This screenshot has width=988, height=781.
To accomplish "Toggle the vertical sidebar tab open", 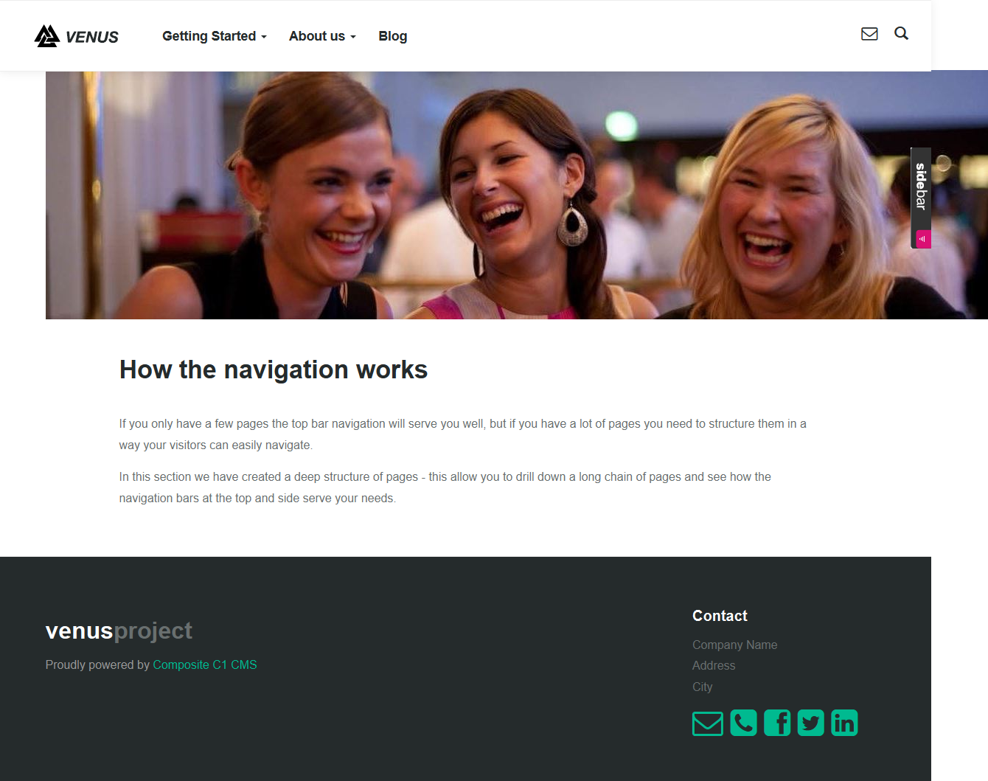I will coord(921,187).
